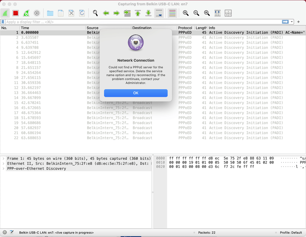This screenshot has height=237, width=306.
Task: Add a display filter button with plus
Action: tap(298, 22)
